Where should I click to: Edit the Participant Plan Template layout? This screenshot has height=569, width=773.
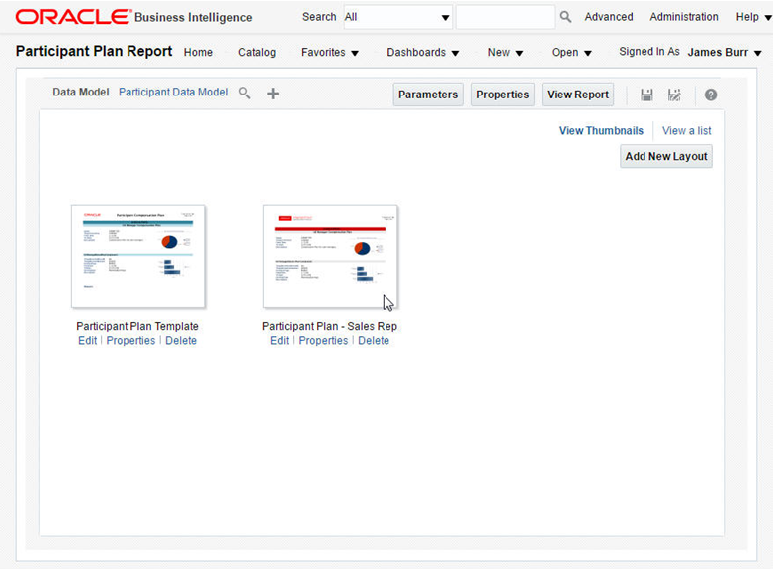click(x=88, y=340)
